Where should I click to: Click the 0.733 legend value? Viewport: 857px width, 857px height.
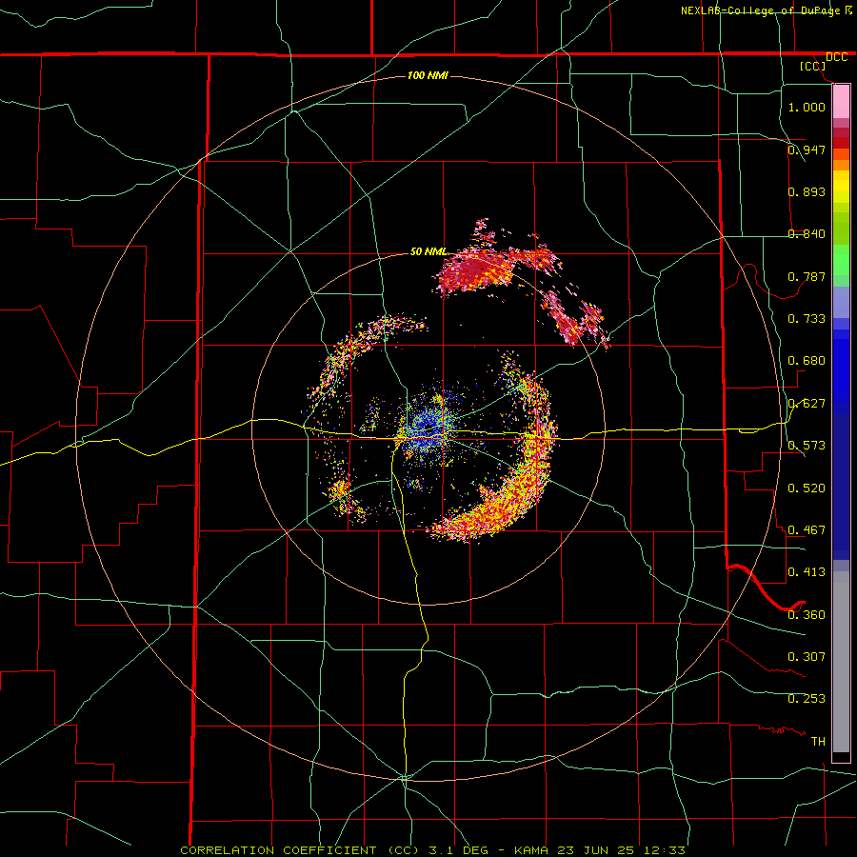point(807,318)
